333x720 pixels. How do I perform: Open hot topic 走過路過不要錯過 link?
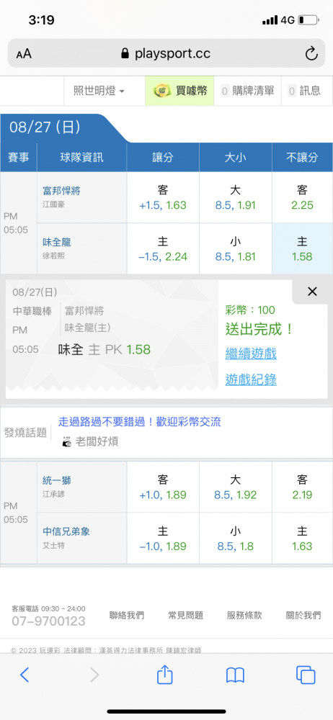point(139,422)
